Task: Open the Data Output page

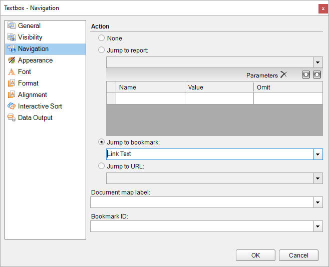Action: coord(46,118)
